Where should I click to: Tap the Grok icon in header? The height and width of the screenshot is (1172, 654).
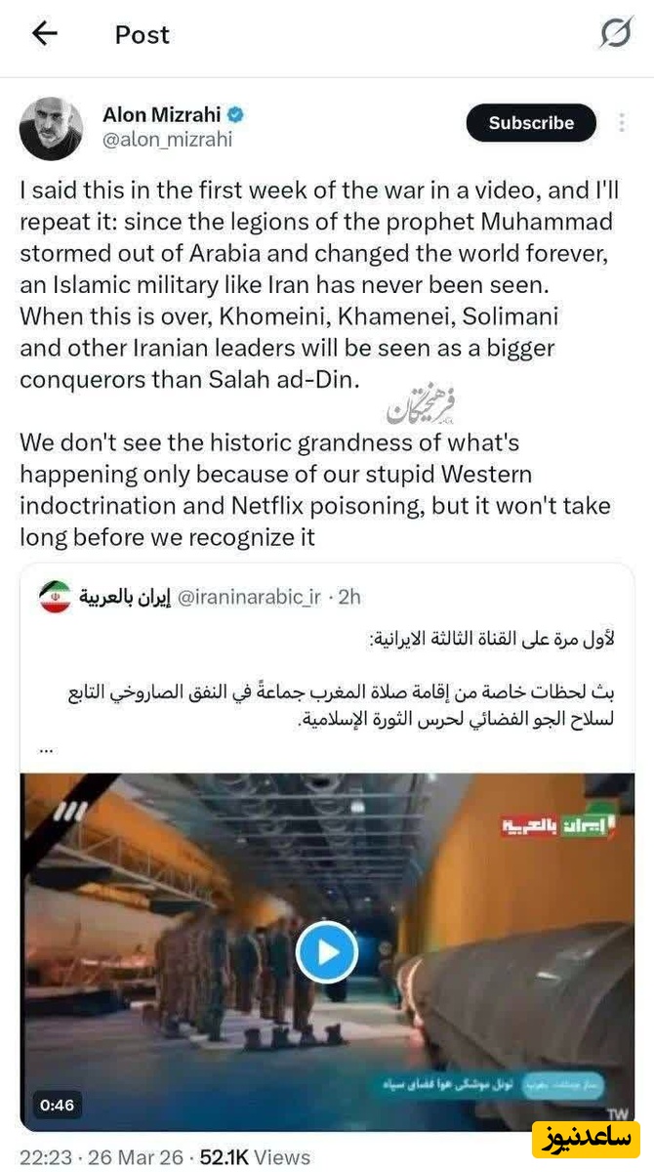(616, 34)
